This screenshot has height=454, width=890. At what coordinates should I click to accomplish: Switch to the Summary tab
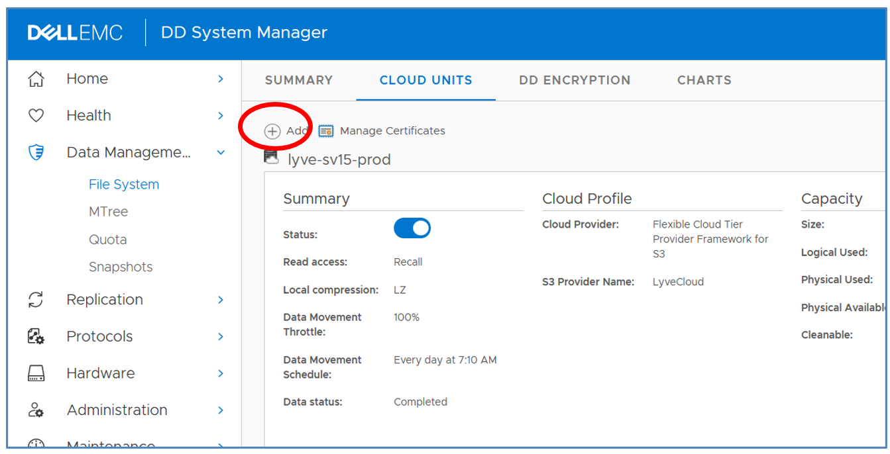(299, 81)
